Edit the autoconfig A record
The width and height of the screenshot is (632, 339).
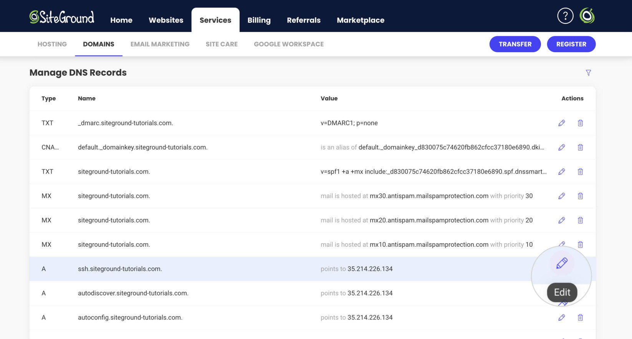pyautogui.click(x=562, y=317)
